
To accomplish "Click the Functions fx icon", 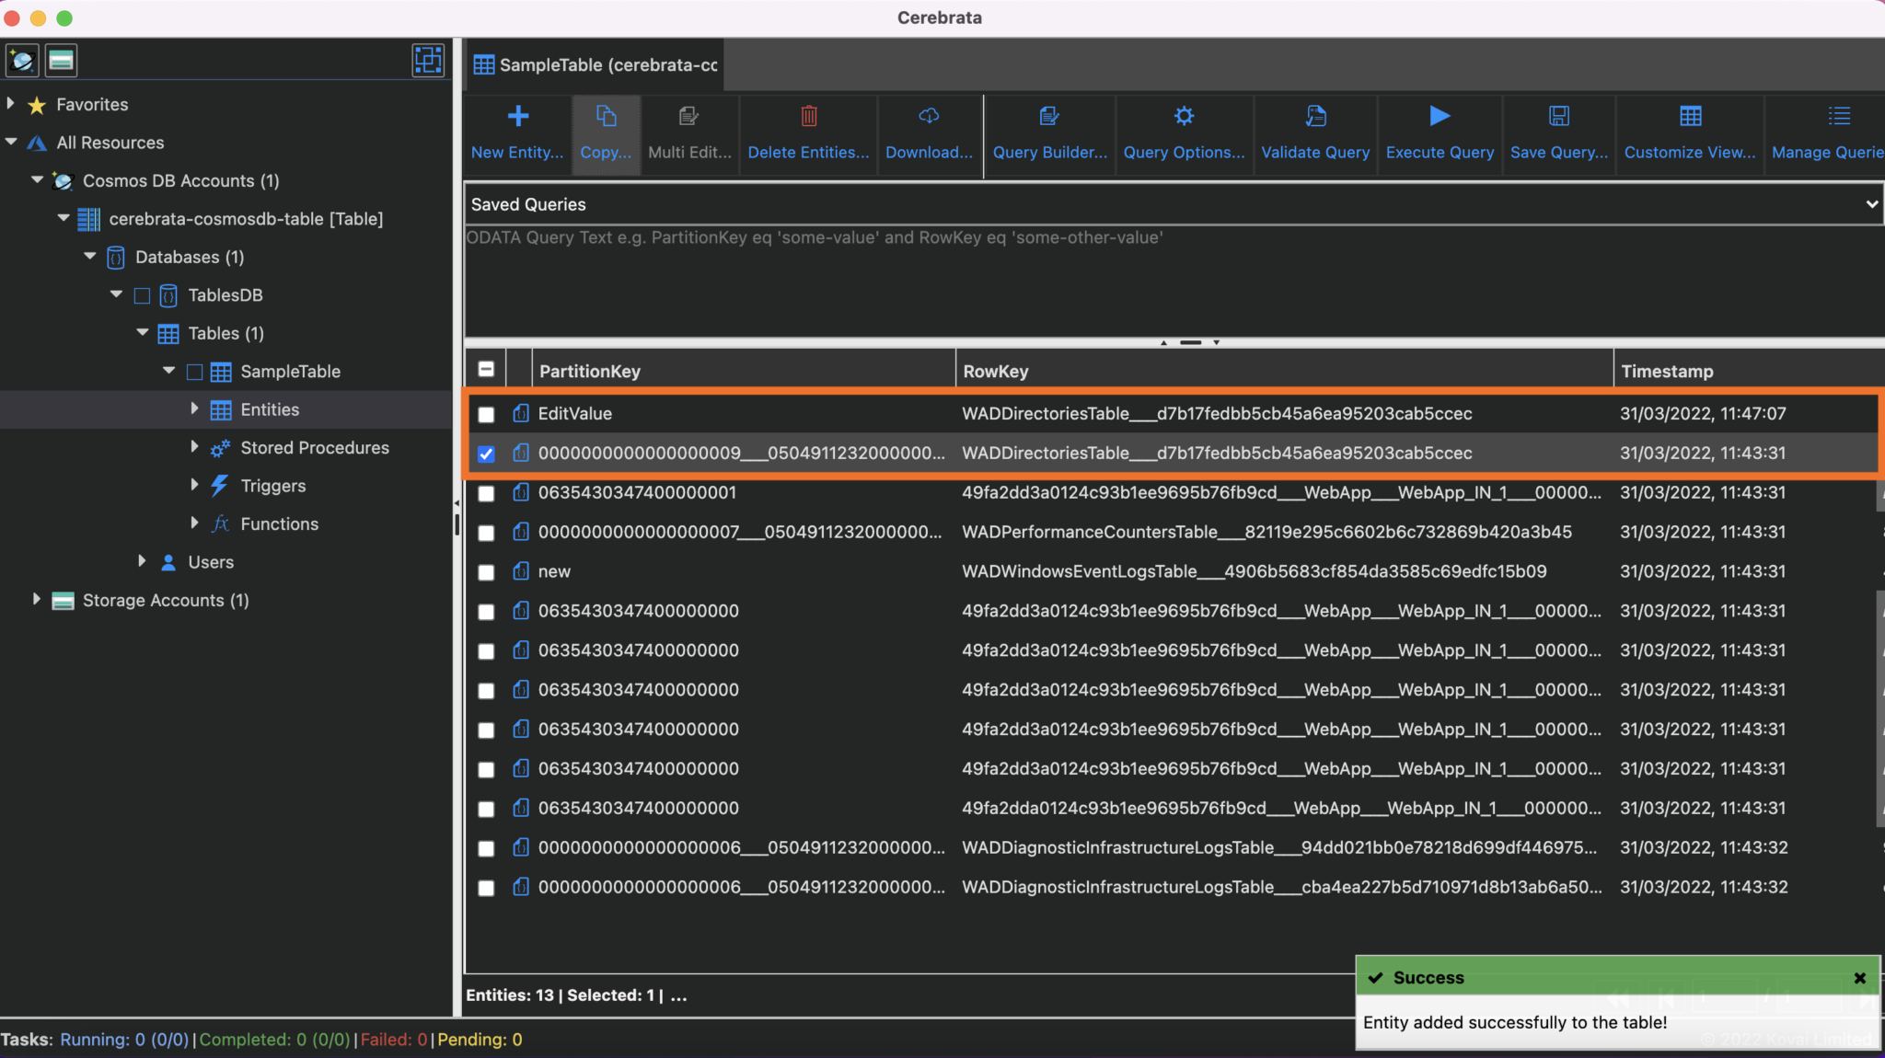I will 220,523.
